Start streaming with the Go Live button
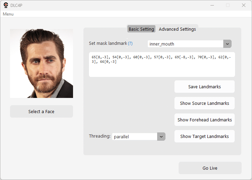Screen dimensions: 252x180 [x=210, y=168]
